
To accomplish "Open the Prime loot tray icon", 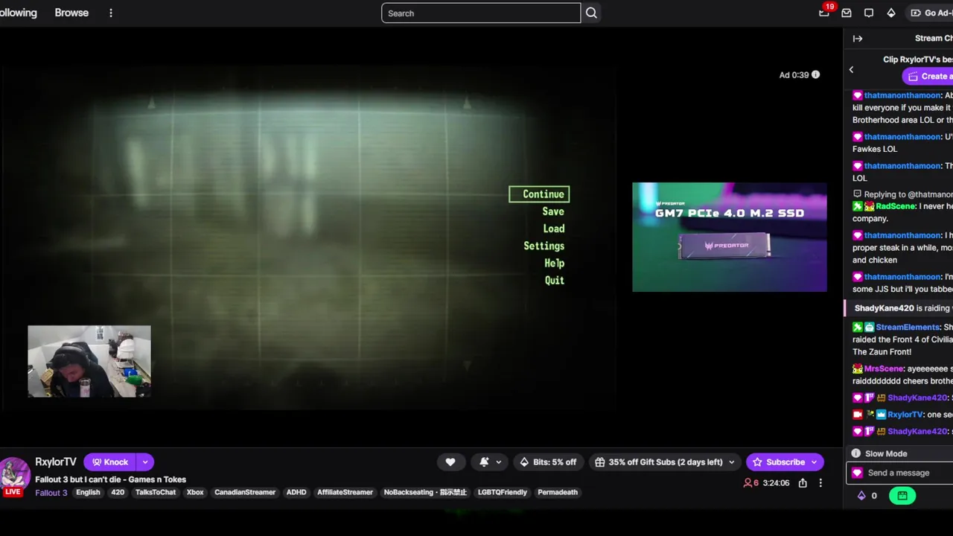I will click(x=847, y=13).
